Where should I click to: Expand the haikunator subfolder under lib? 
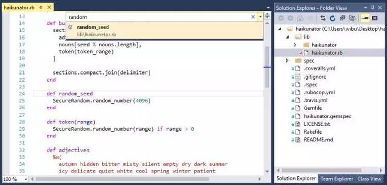pos(295,45)
